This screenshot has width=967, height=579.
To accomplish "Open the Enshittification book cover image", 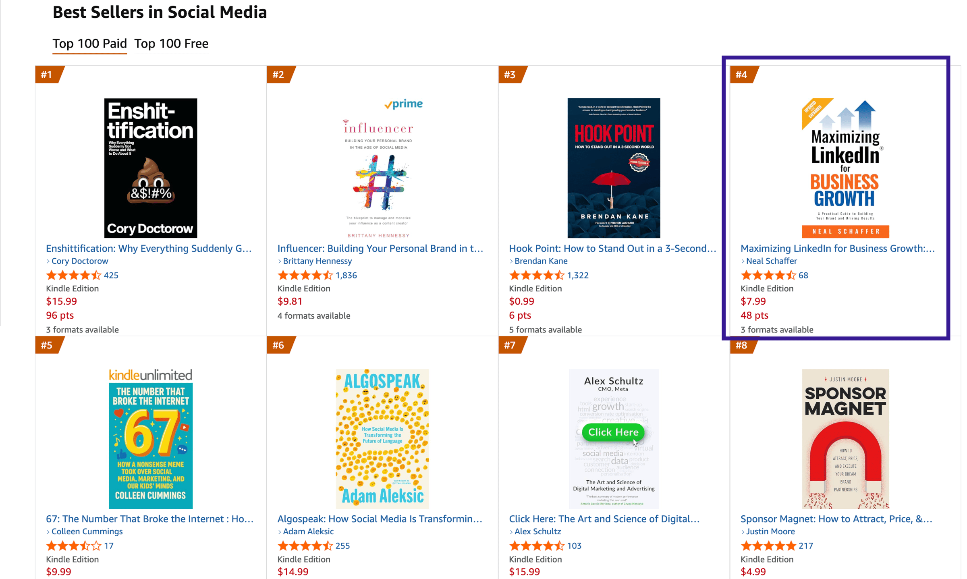I will (x=150, y=168).
